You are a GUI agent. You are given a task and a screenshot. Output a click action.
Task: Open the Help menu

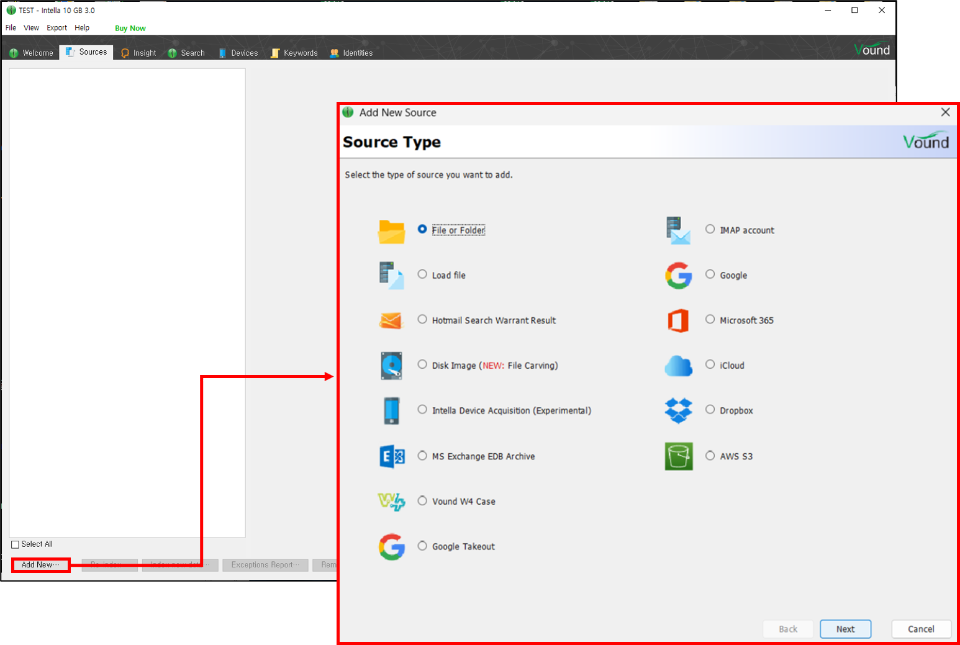82,28
